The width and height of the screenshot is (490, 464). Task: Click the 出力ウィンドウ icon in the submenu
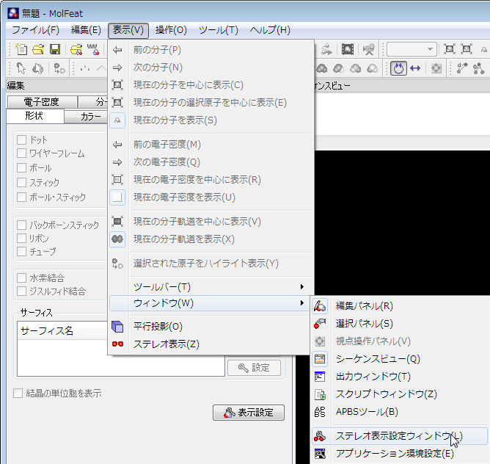coord(320,377)
